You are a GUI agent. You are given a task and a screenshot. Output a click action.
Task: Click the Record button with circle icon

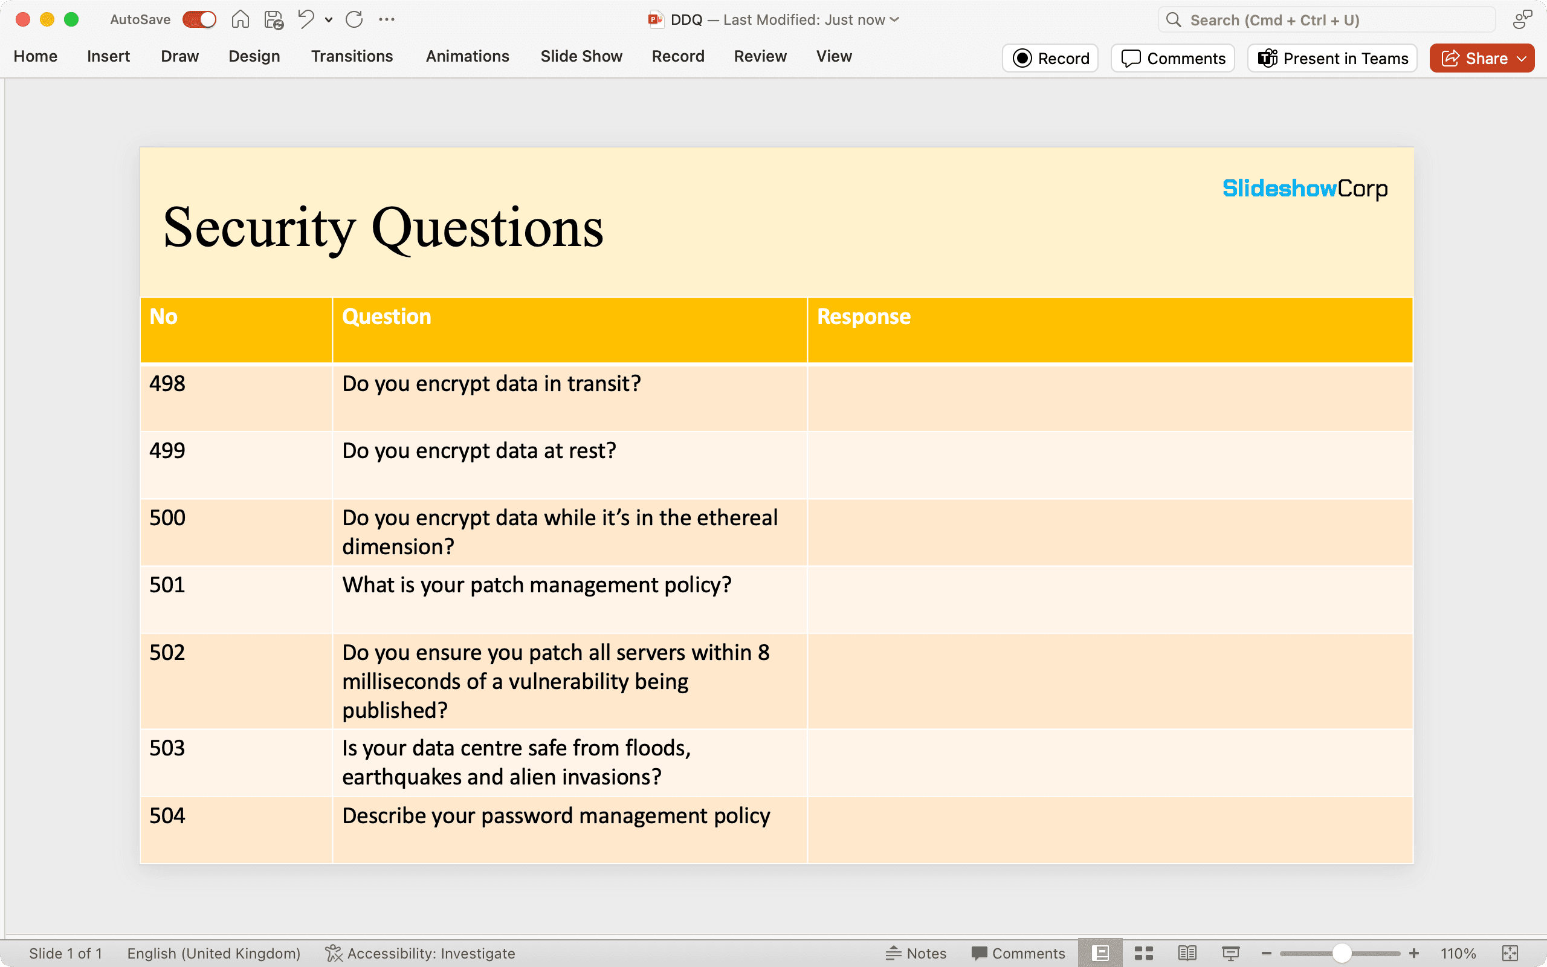[x=1050, y=58]
